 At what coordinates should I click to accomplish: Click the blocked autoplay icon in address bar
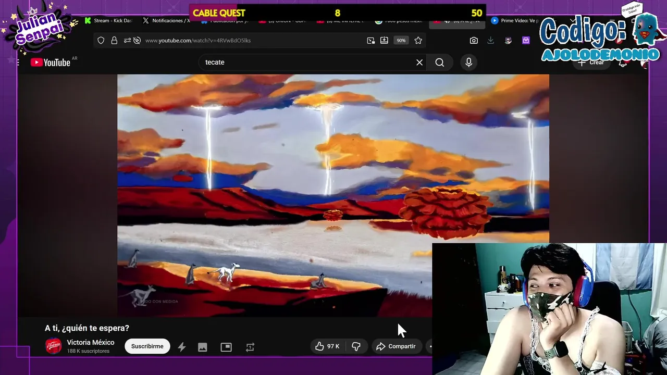(137, 40)
